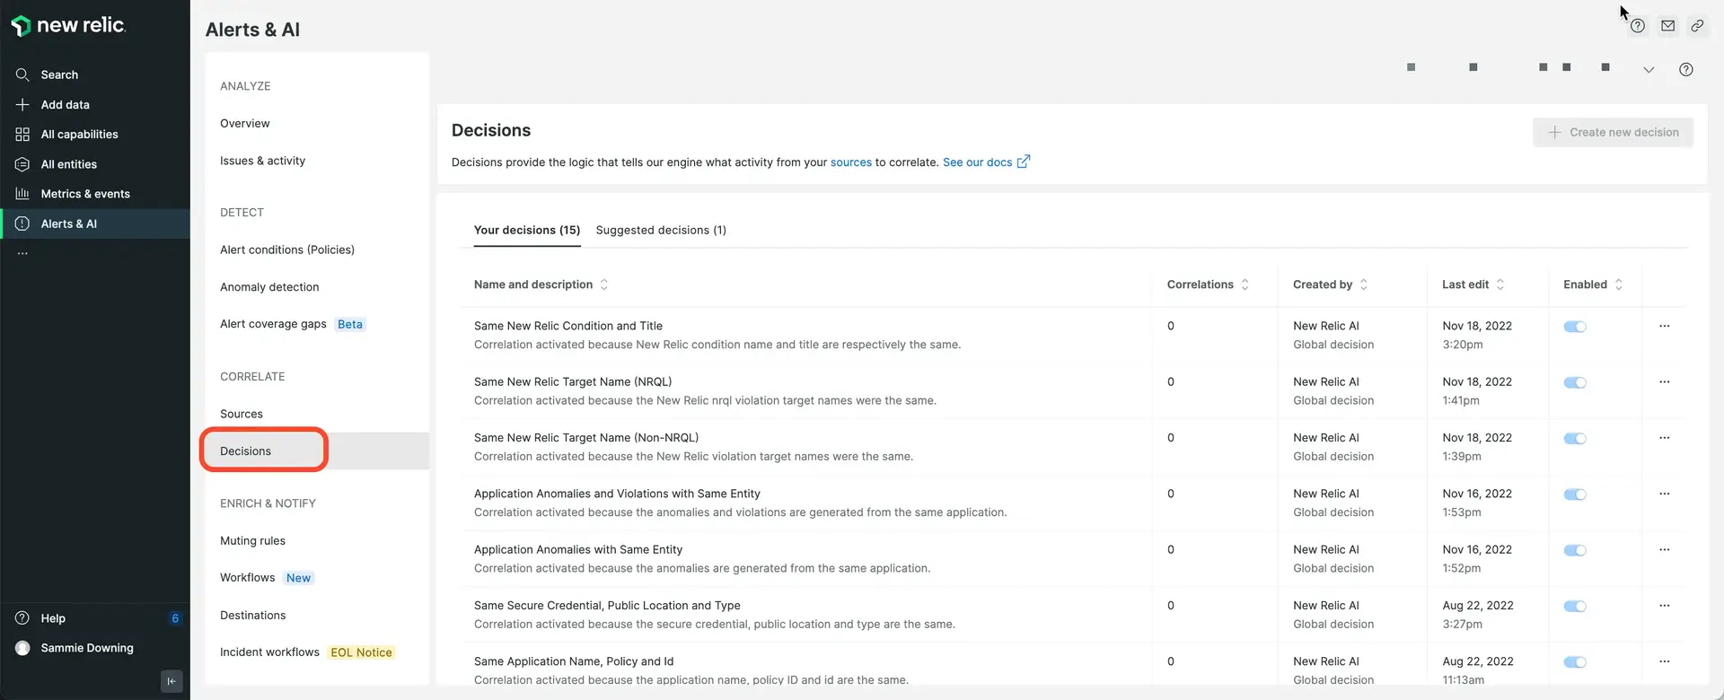Click the Metrics & events chart icon

tap(22, 194)
